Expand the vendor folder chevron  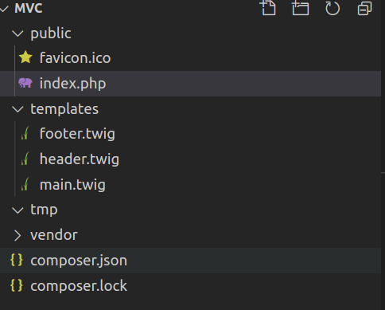[17, 235]
